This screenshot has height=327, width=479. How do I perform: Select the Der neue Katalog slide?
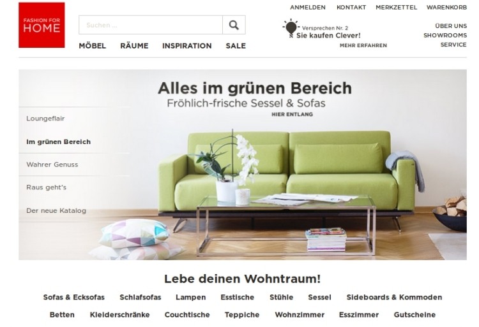click(56, 210)
